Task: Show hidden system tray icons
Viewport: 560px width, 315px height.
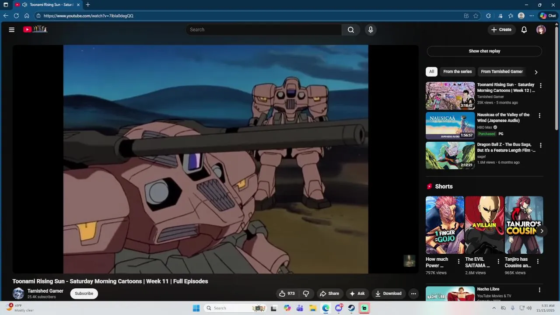Action: pyautogui.click(x=494, y=308)
